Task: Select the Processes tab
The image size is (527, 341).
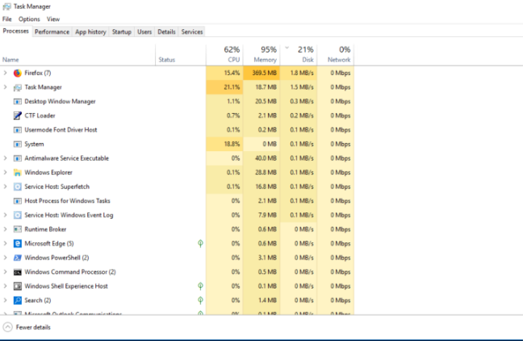Action: tap(16, 31)
